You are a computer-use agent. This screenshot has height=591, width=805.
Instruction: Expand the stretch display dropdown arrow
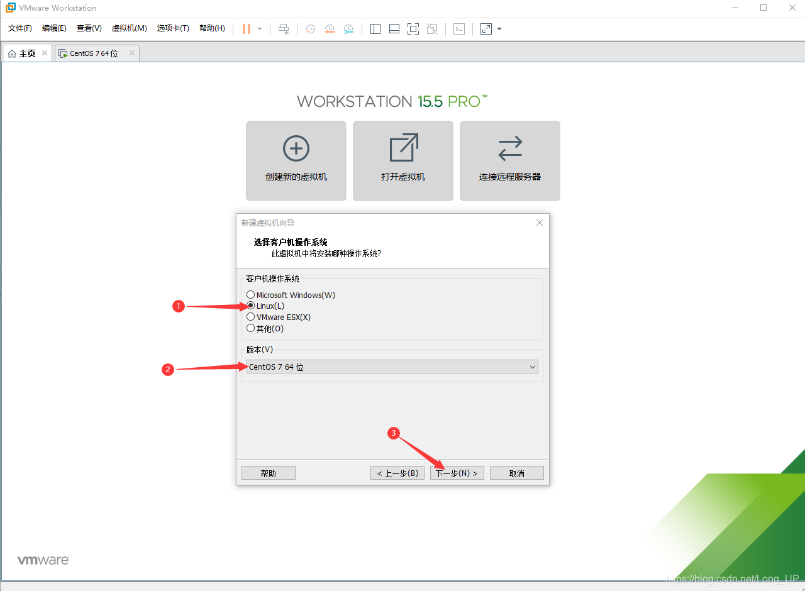pyautogui.click(x=499, y=29)
